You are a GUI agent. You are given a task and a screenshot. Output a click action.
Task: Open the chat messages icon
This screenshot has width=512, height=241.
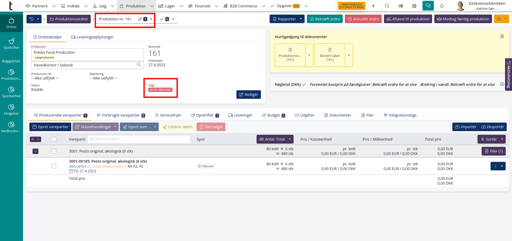[428, 6]
